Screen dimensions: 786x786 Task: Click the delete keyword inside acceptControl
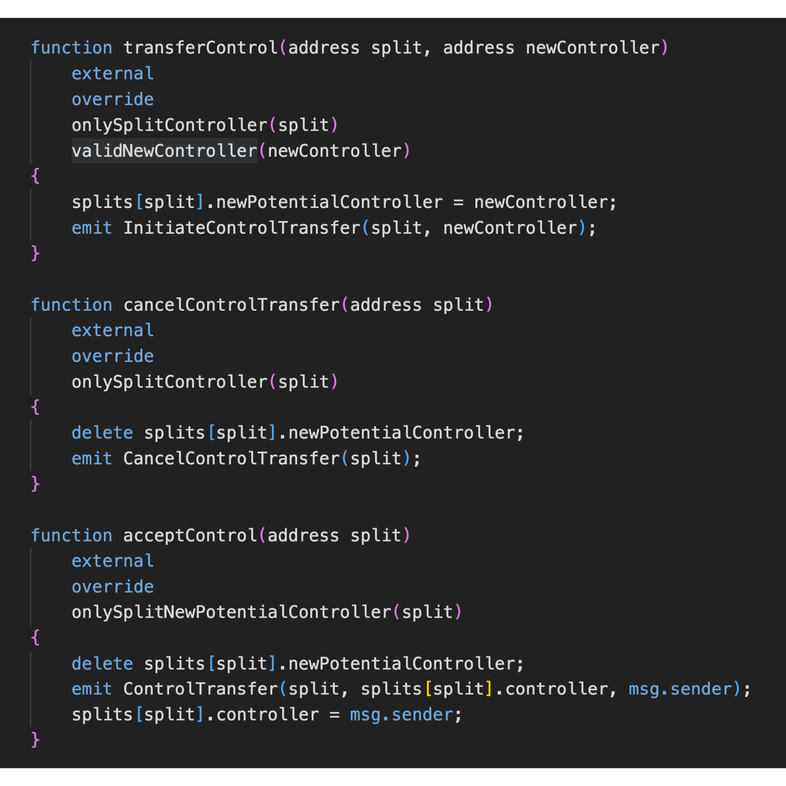tap(102, 664)
